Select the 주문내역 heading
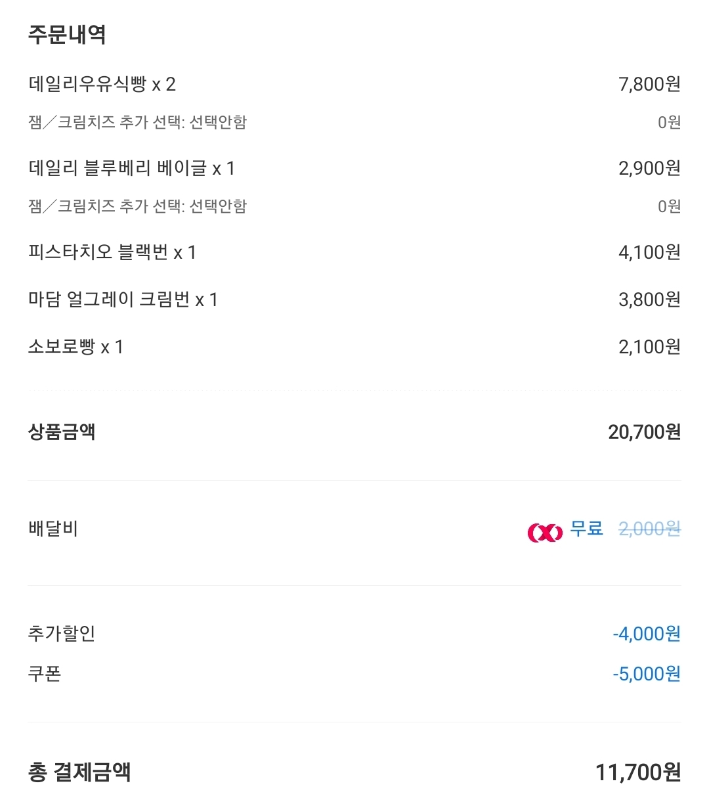Viewport: 709px width, 796px height. (67, 34)
